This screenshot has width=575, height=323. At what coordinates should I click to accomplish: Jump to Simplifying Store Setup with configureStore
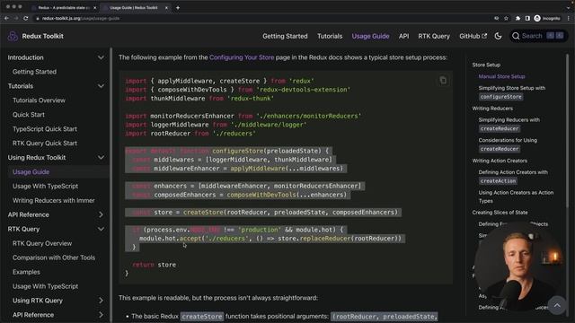coord(512,92)
